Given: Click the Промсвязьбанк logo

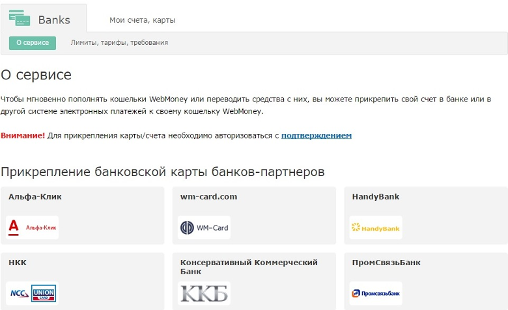Looking at the screenshot, I should [376, 293].
